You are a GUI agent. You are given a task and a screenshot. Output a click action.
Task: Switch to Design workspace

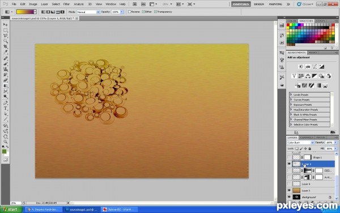[x=259, y=4]
